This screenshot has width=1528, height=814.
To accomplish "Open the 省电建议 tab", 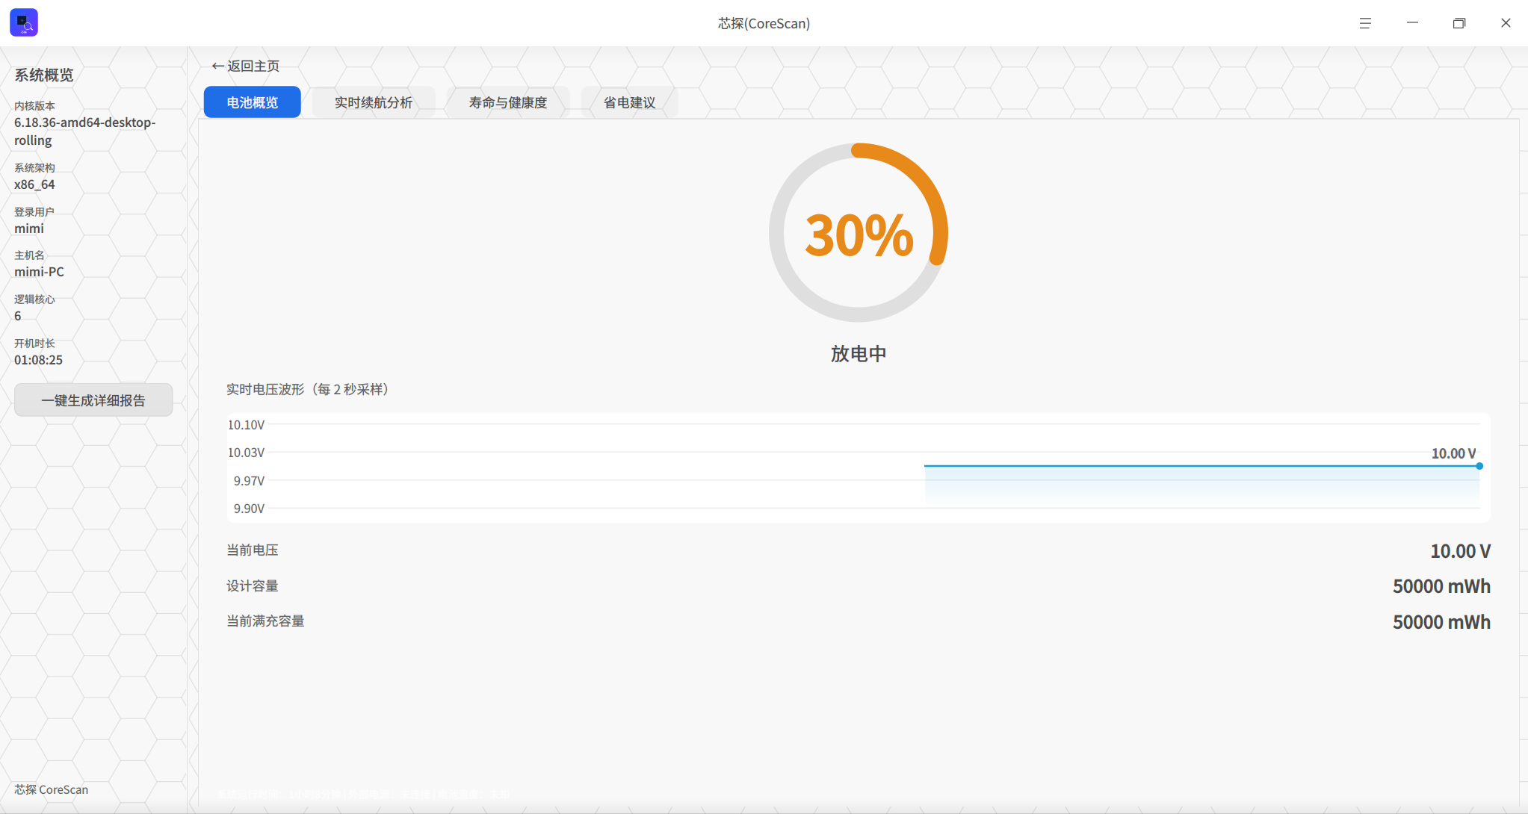I will [x=629, y=102].
